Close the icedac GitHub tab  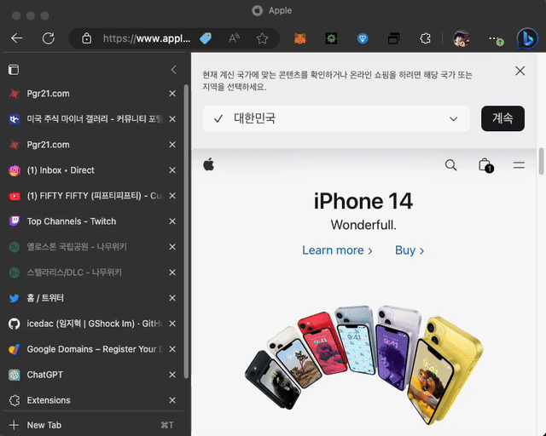[172, 324]
